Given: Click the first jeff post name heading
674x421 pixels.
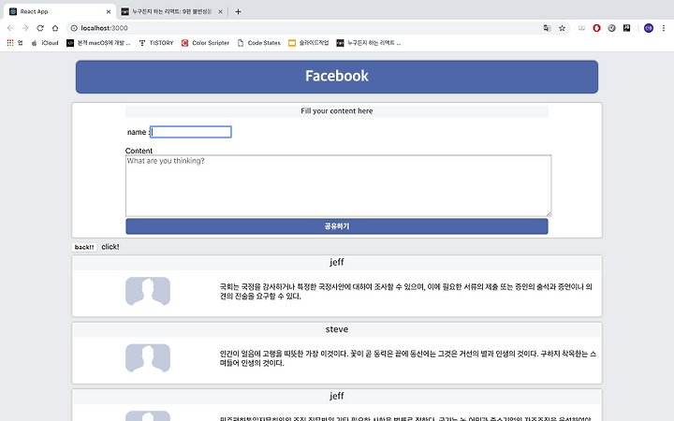Looking at the screenshot, I should tap(337, 262).
